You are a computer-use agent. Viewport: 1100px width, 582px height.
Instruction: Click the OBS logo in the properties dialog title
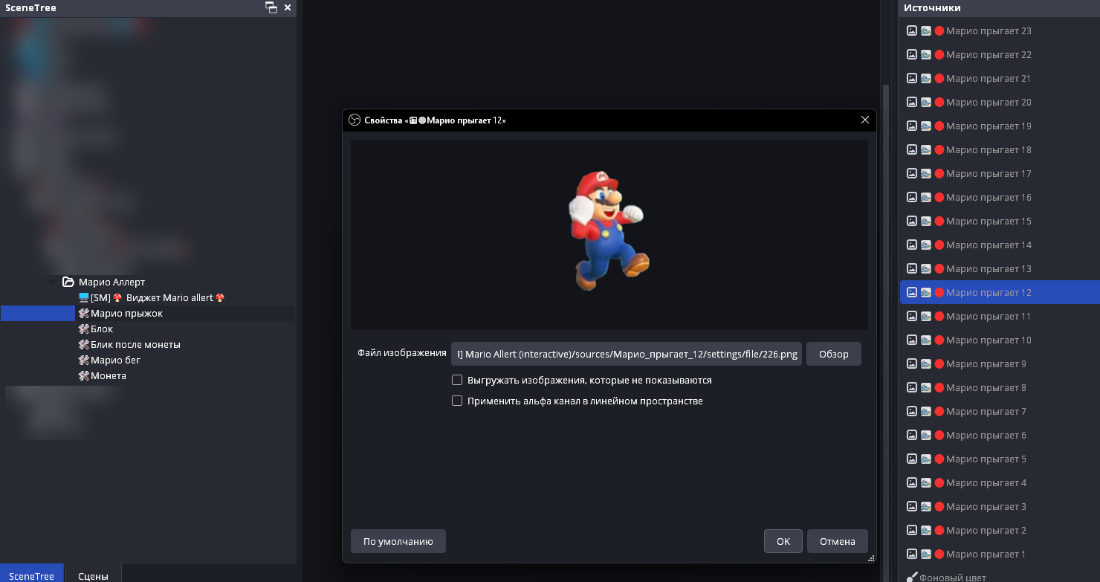point(355,120)
